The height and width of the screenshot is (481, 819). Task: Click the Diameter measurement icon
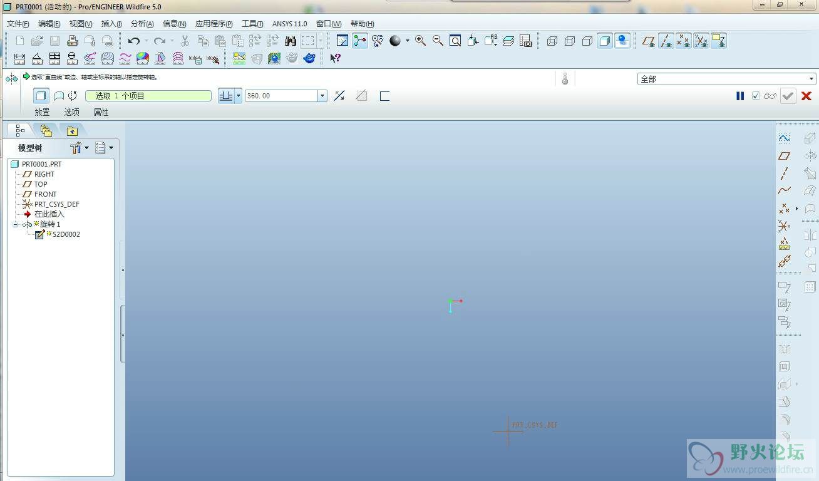(x=72, y=59)
